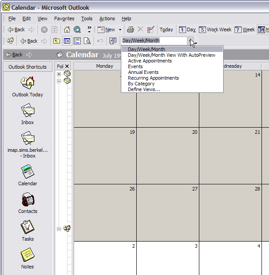Select the day 20 calendar cell

pos(168,156)
